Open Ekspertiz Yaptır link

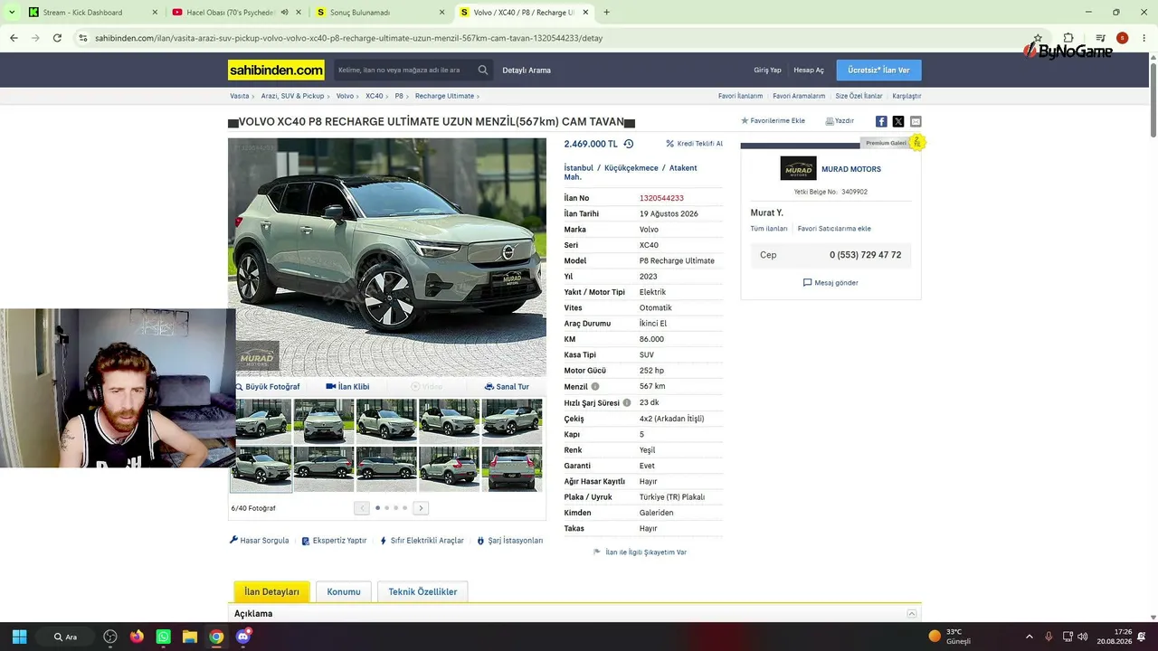coord(334,541)
